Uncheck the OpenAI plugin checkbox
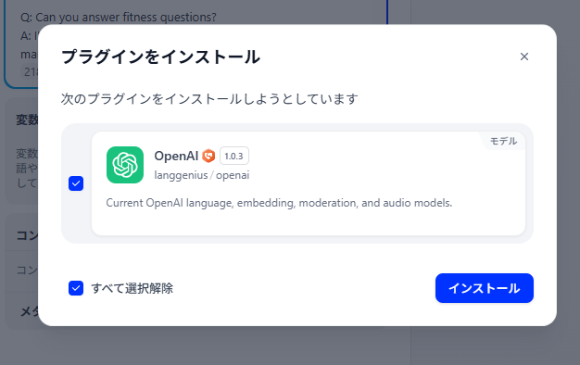This screenshot has width=580, height=365. point(76,183)
